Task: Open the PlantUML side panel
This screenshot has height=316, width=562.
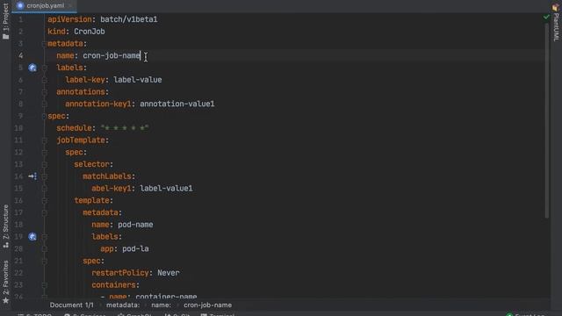Action: click(x=556, y=24)
